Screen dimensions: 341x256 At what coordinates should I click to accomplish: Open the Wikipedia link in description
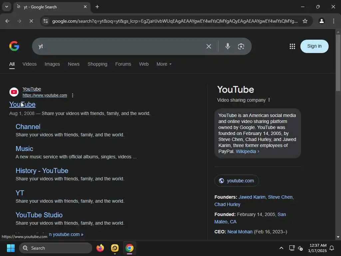click(x=247, y=152)
